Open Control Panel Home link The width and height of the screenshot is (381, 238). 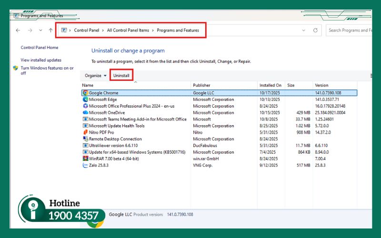40,48
